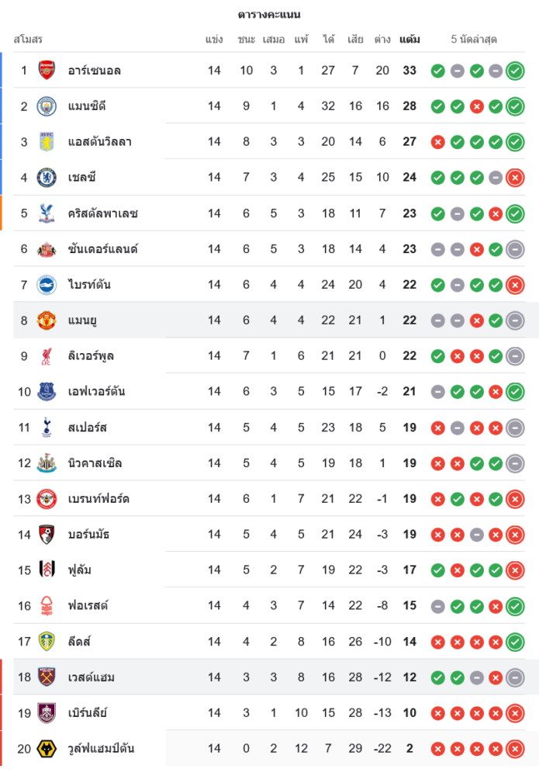The width and height of the screenshot is (539, 776).
Task: Click the ตารางคะแนน table title
Action: pos(269,14)
